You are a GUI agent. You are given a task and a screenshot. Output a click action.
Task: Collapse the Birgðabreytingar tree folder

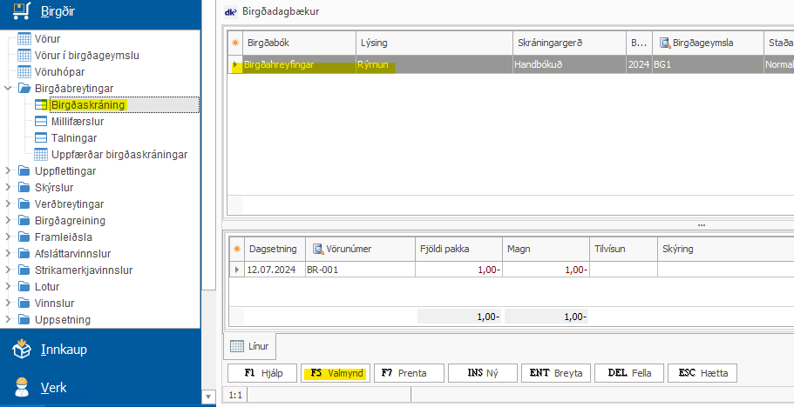point(8,89)
